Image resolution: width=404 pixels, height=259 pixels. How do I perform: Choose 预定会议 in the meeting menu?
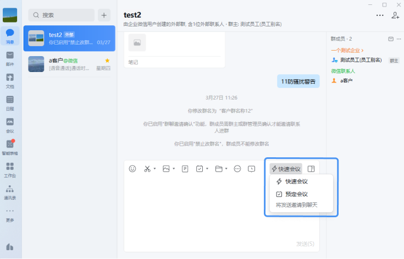click(296, 194)
